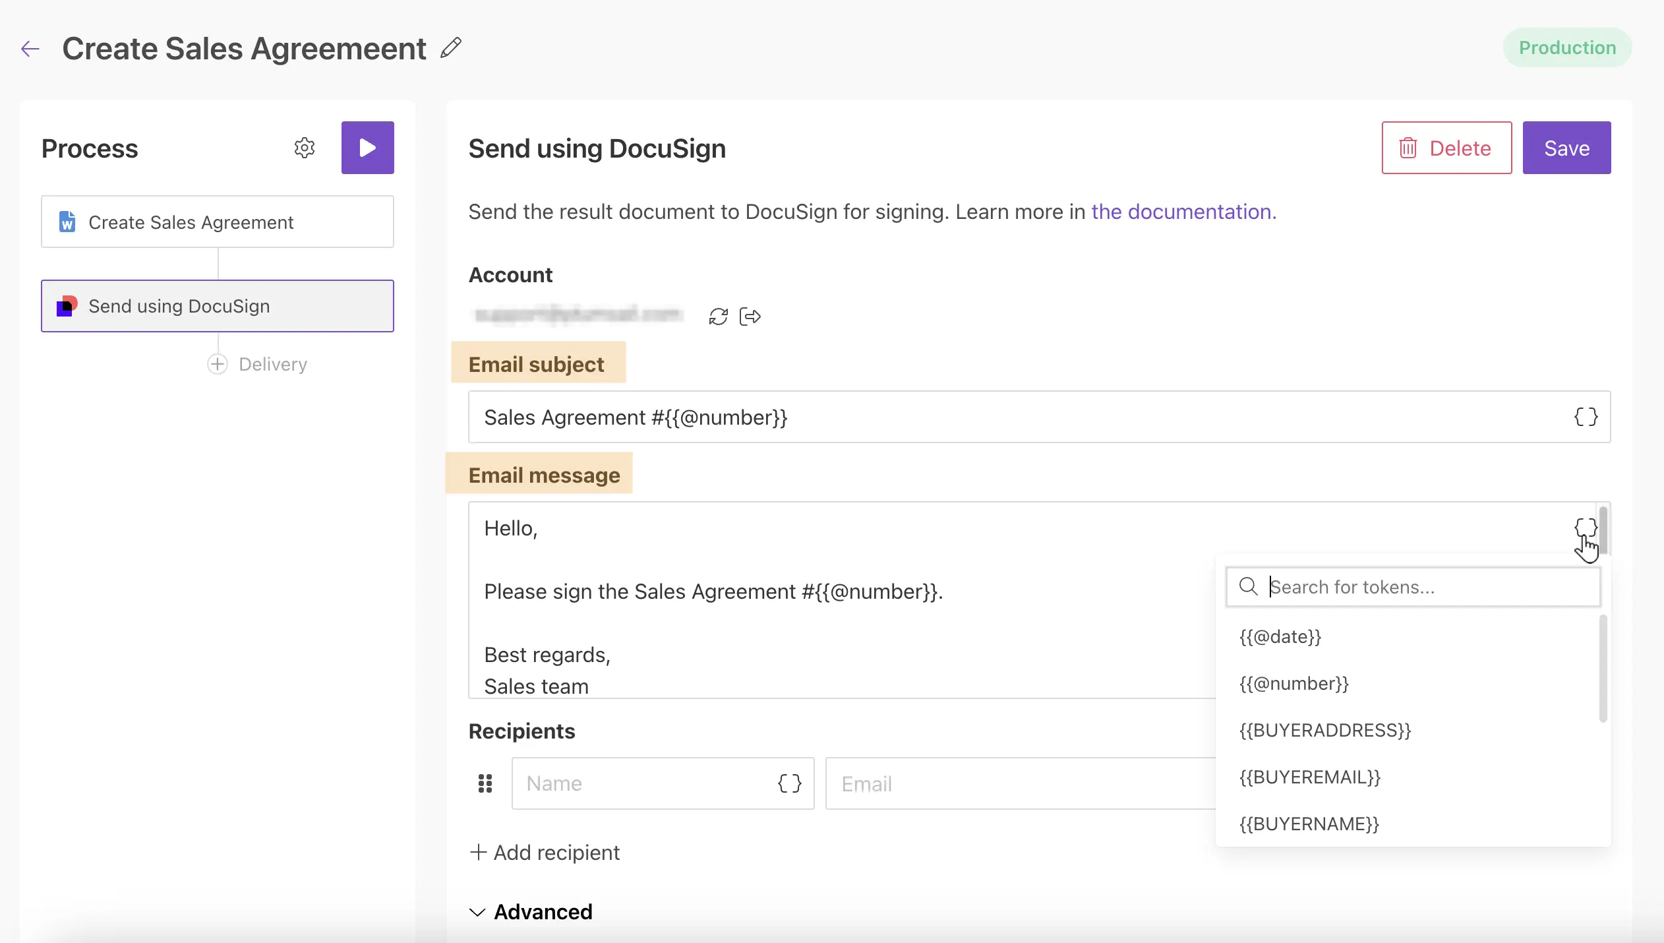The height and width of the screenshot is (943, 1664).
Task: Insert the {{@date}} token
Action: point(1280,637)
